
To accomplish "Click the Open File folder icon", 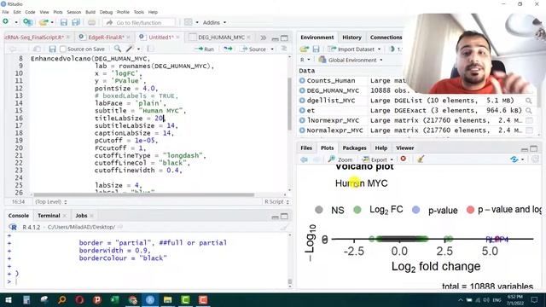I will [x=44, y=22].
